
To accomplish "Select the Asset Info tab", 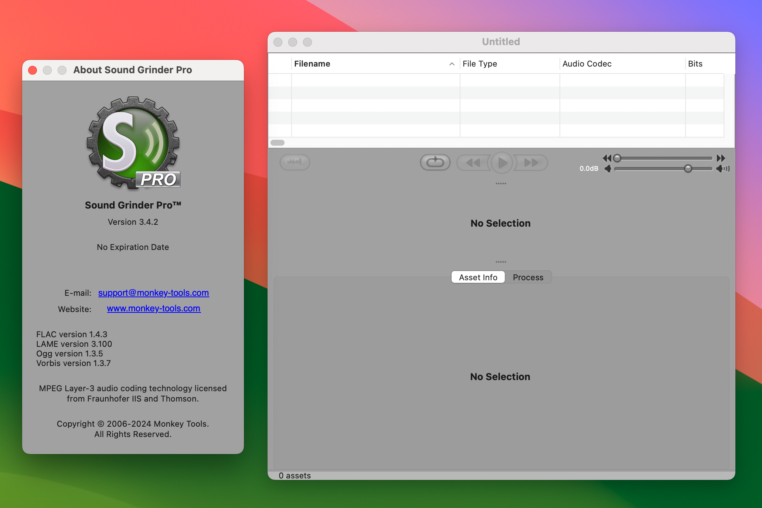I will point(478,277).
